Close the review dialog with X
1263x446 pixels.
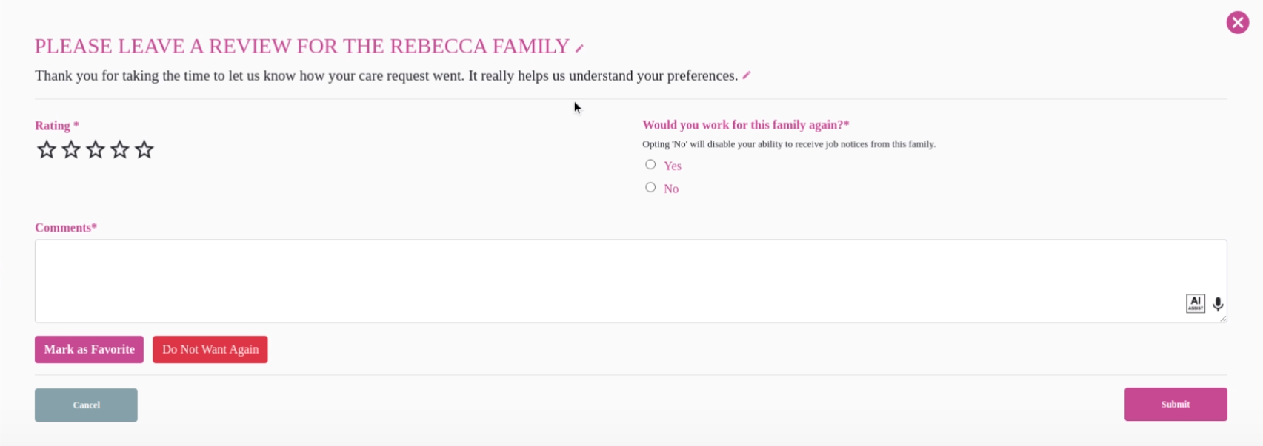click(x=1237, y=23)
